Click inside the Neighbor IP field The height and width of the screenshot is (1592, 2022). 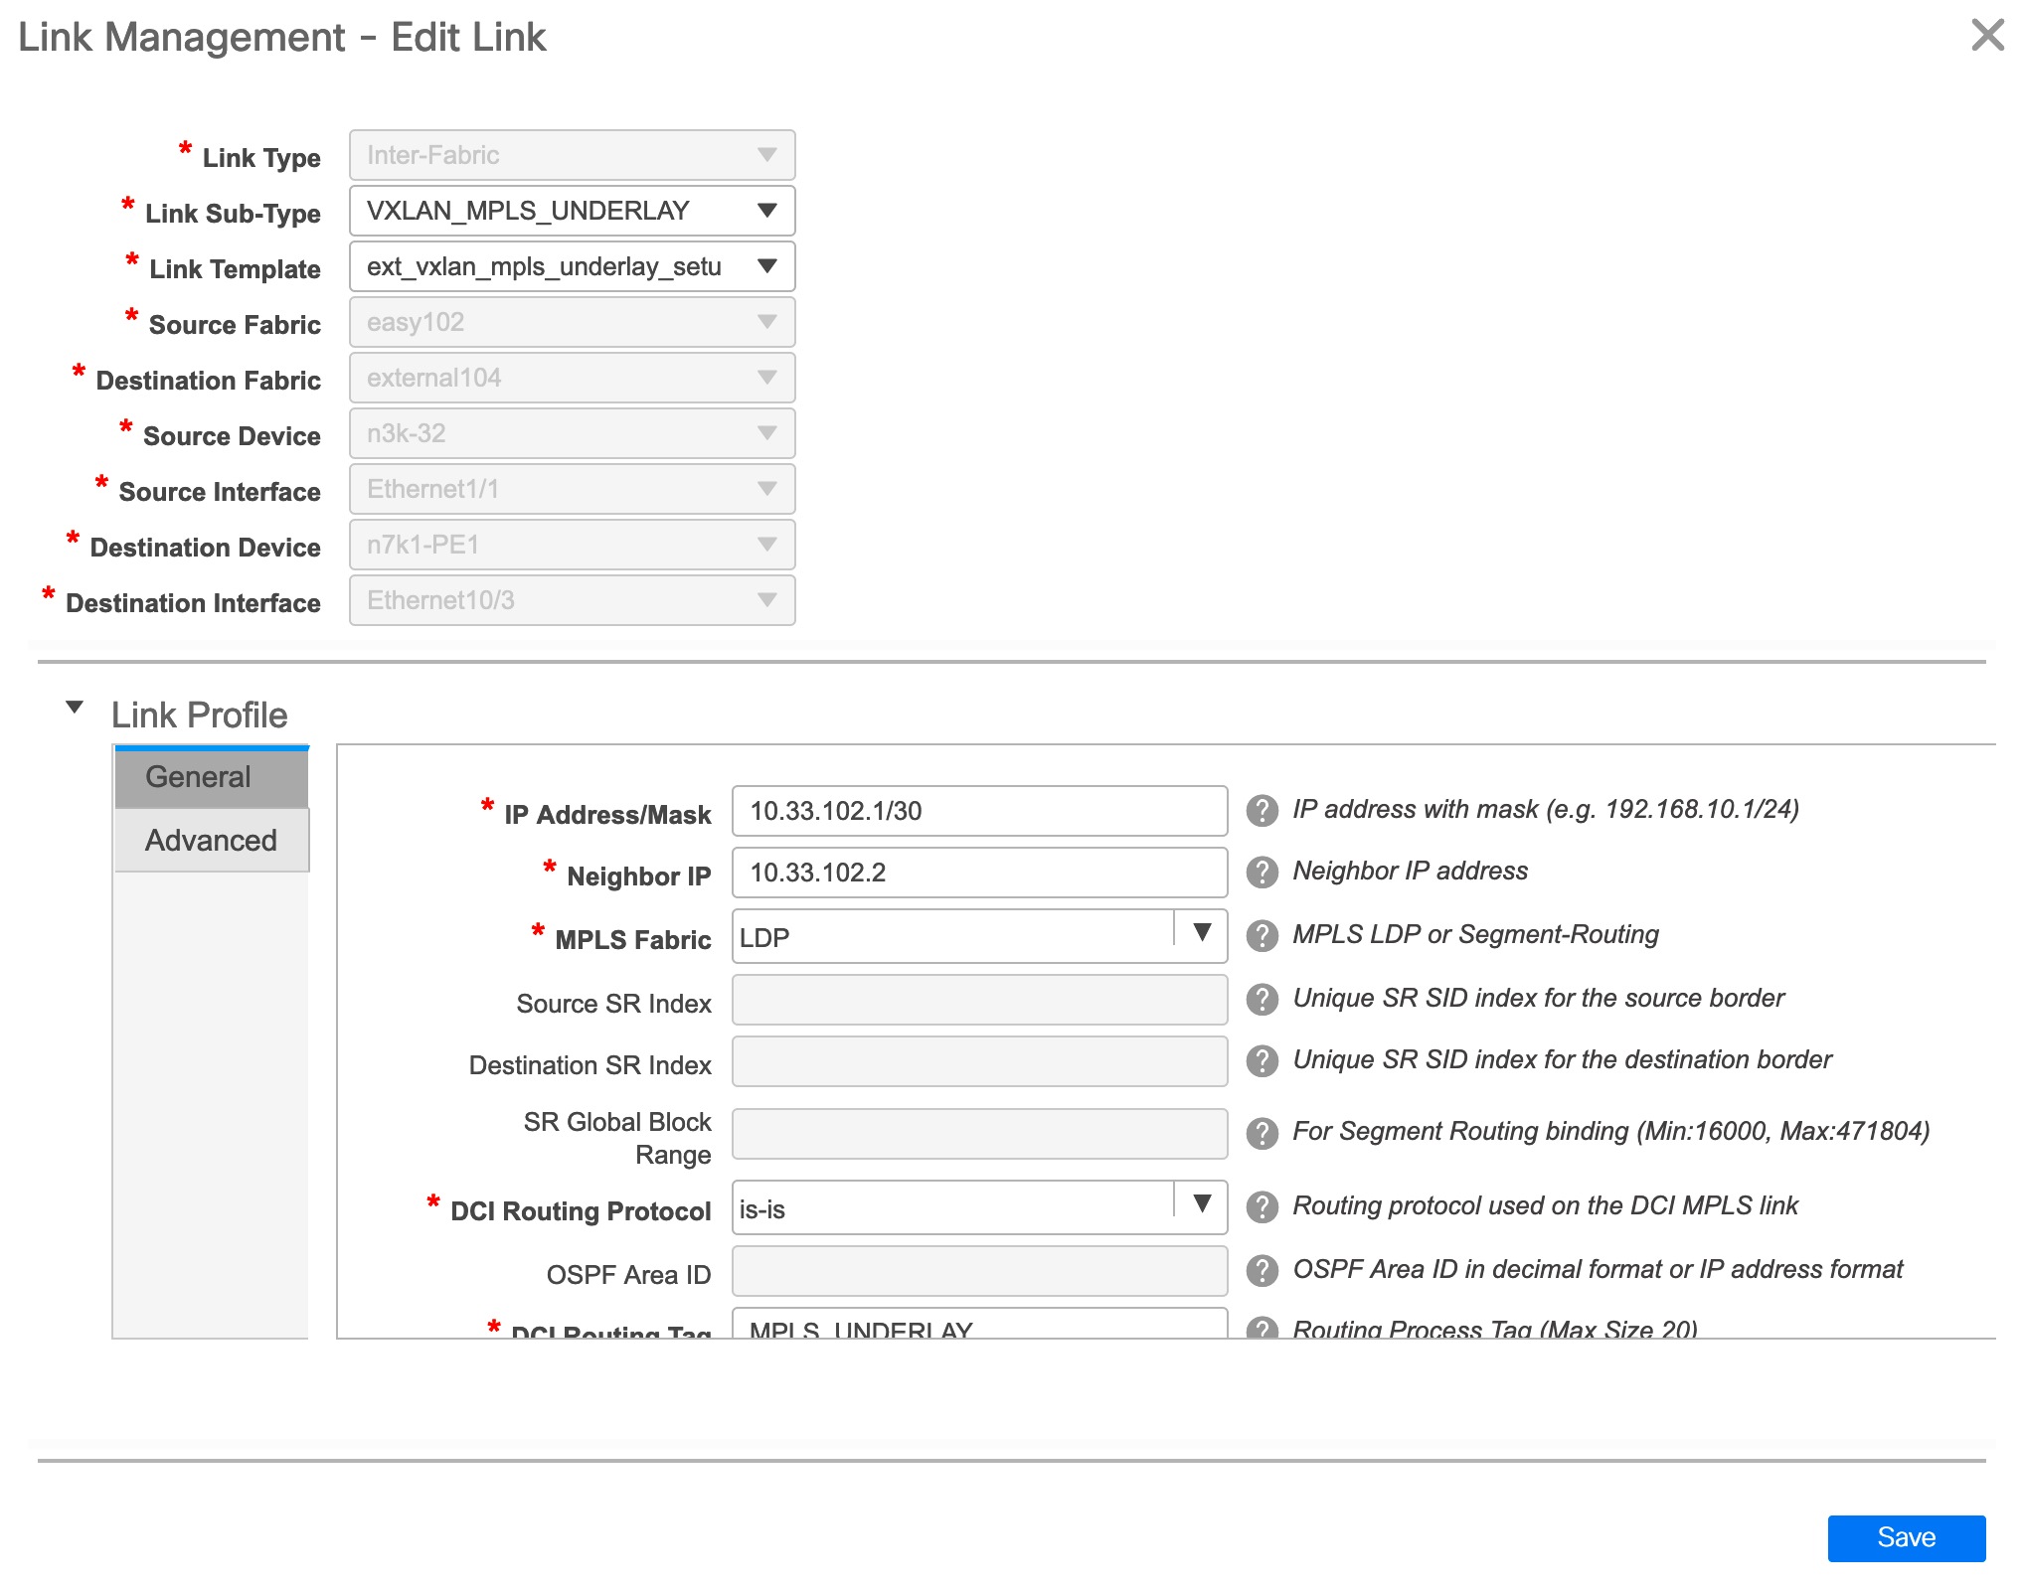978,873
